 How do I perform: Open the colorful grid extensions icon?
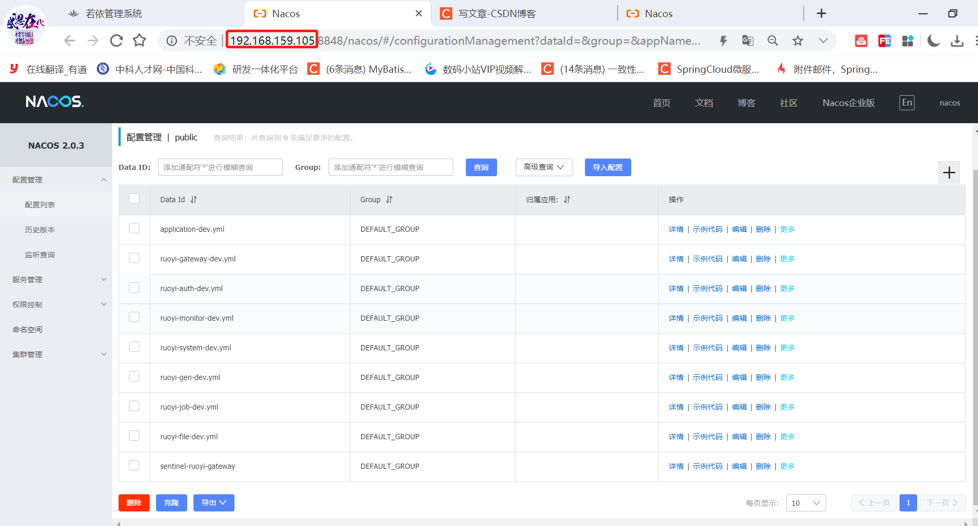[908, 41]
